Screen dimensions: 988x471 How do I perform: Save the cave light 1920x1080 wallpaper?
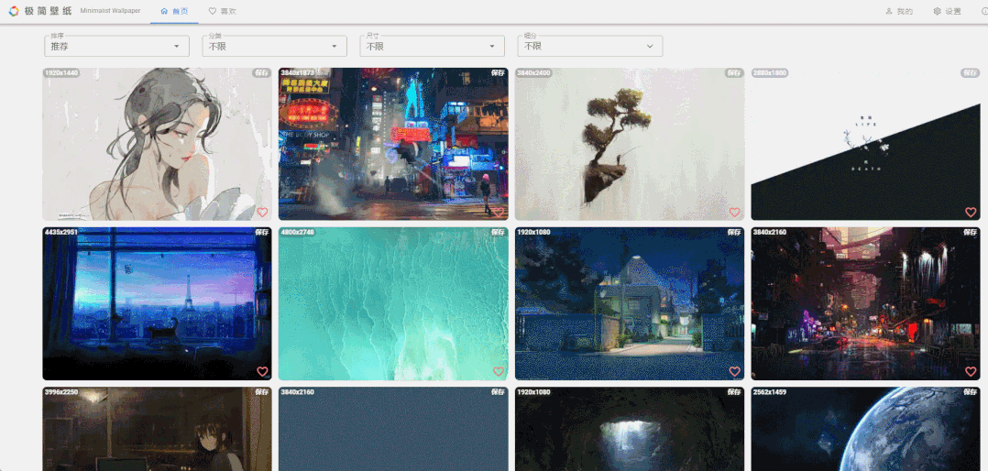pos(733,391)
